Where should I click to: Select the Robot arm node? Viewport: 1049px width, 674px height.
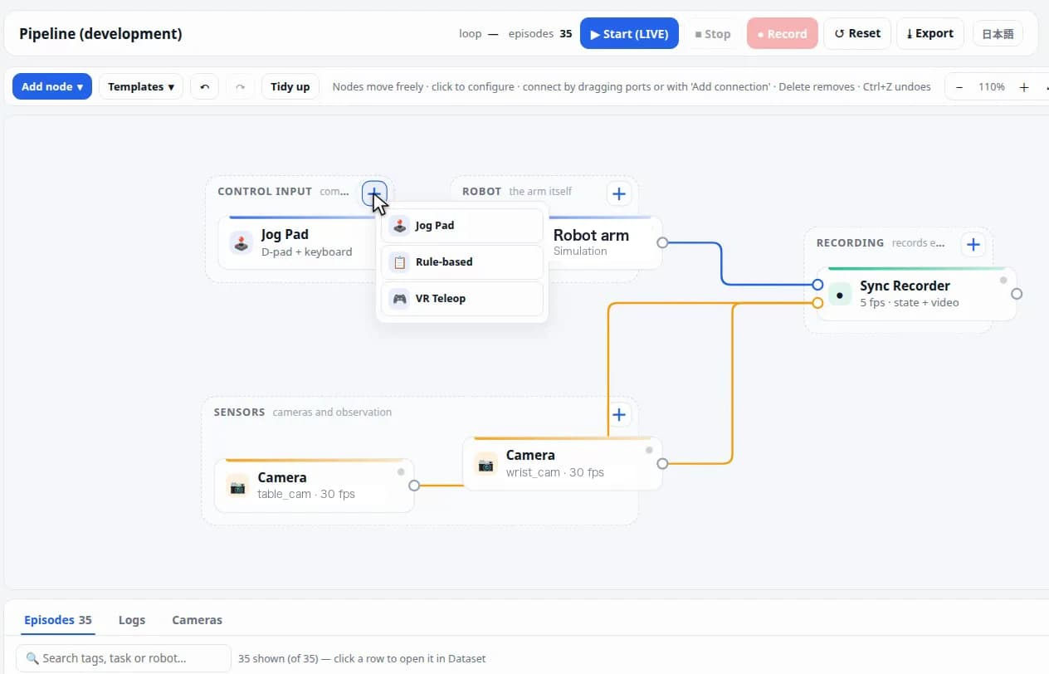[x=605, y=243]
